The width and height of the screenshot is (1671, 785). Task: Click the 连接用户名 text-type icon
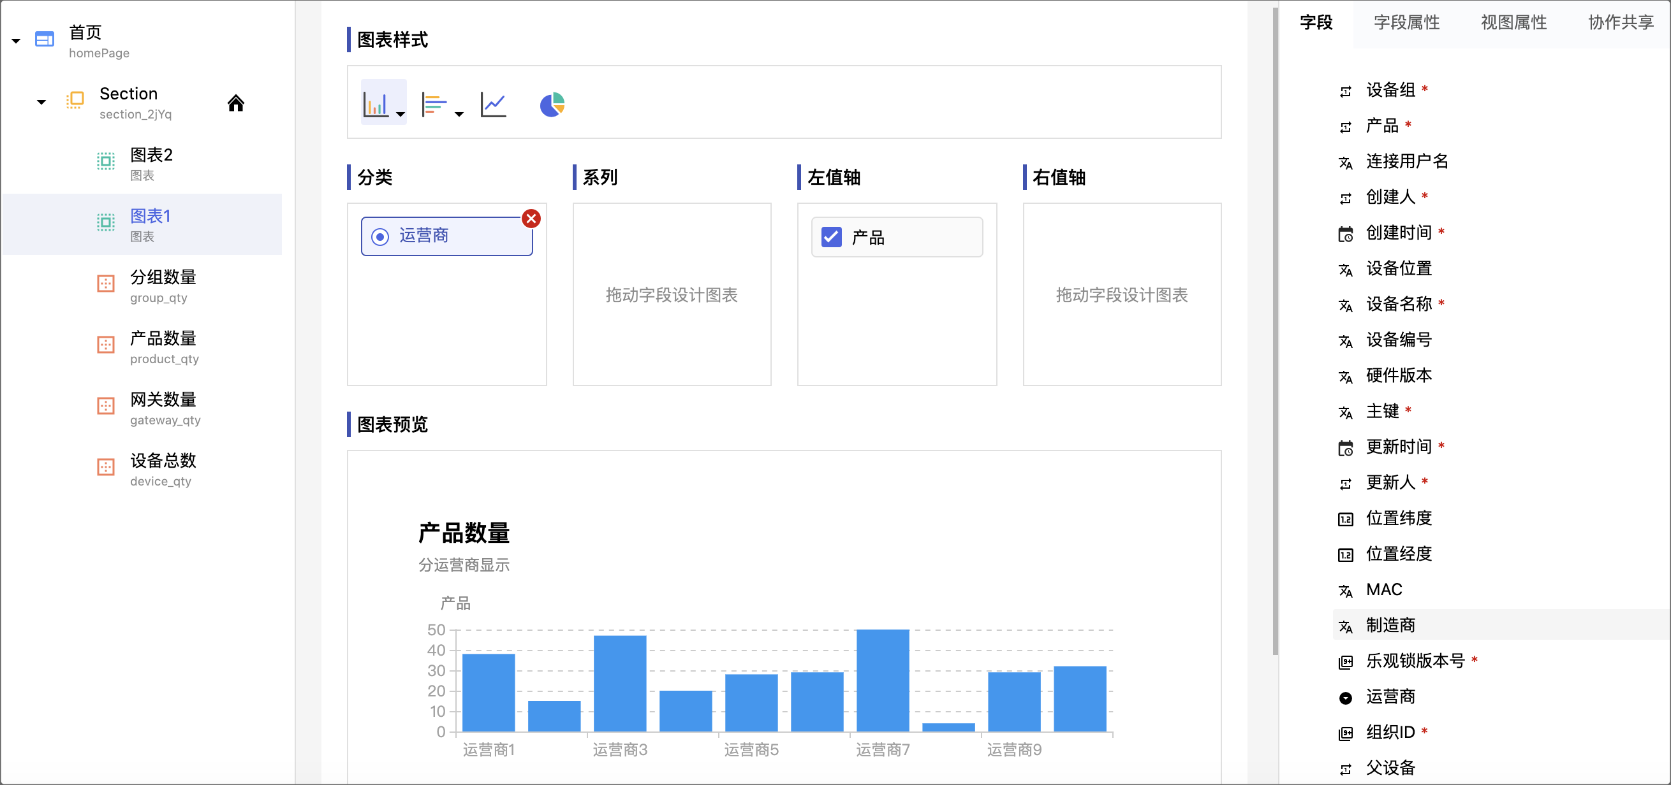coord(1345,162)
